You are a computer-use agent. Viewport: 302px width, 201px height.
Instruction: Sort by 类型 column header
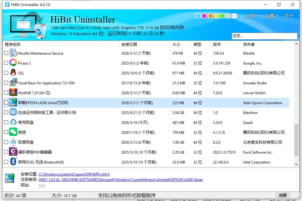click(x=201, y=44)
